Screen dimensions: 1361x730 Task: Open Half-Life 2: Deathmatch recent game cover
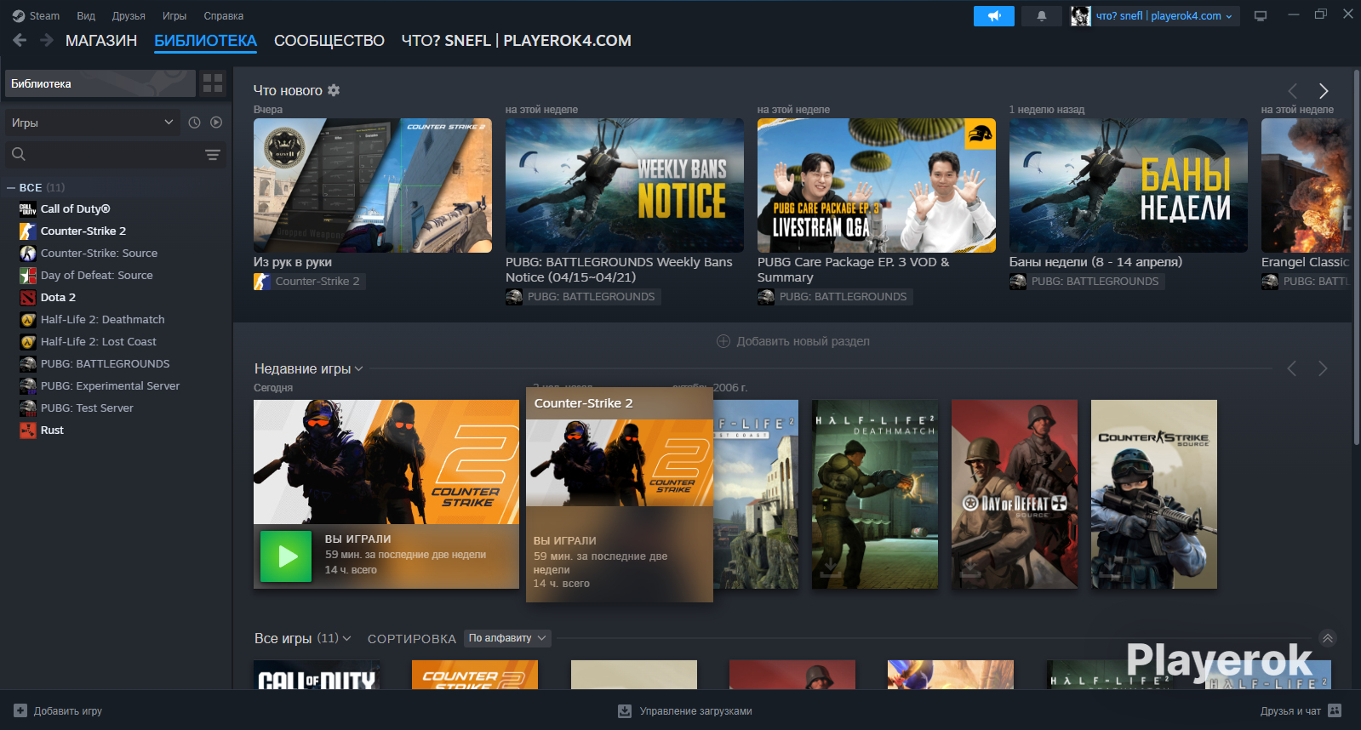[x=875, y=494]
